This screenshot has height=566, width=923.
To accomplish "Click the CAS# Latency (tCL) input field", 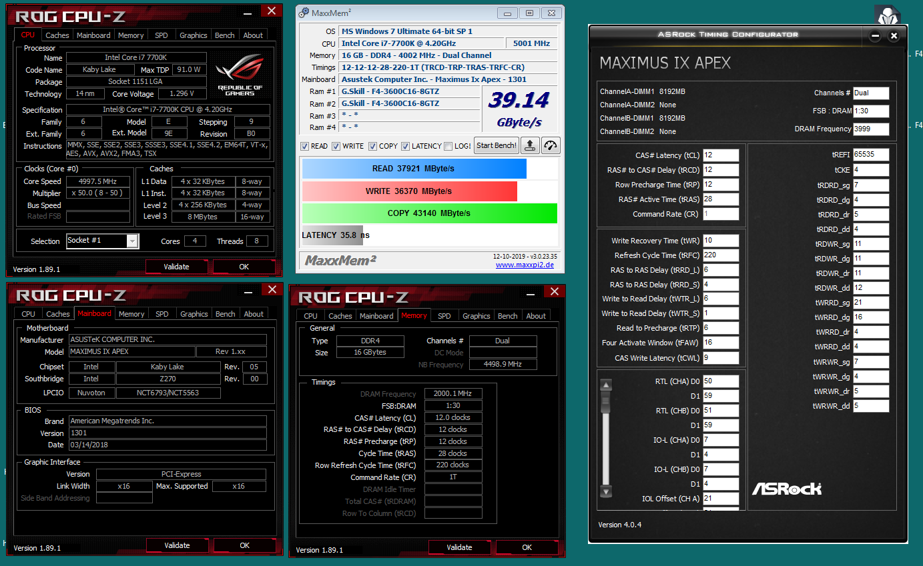I will pos(721,155).
